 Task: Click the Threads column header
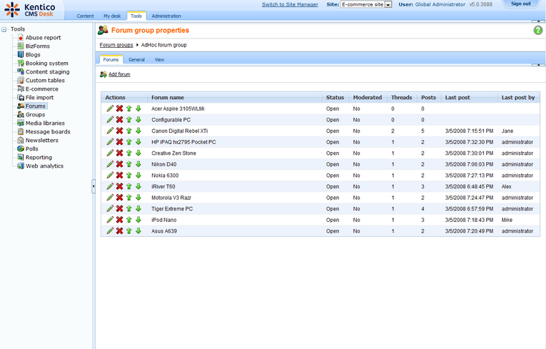(x=401, y=98)
